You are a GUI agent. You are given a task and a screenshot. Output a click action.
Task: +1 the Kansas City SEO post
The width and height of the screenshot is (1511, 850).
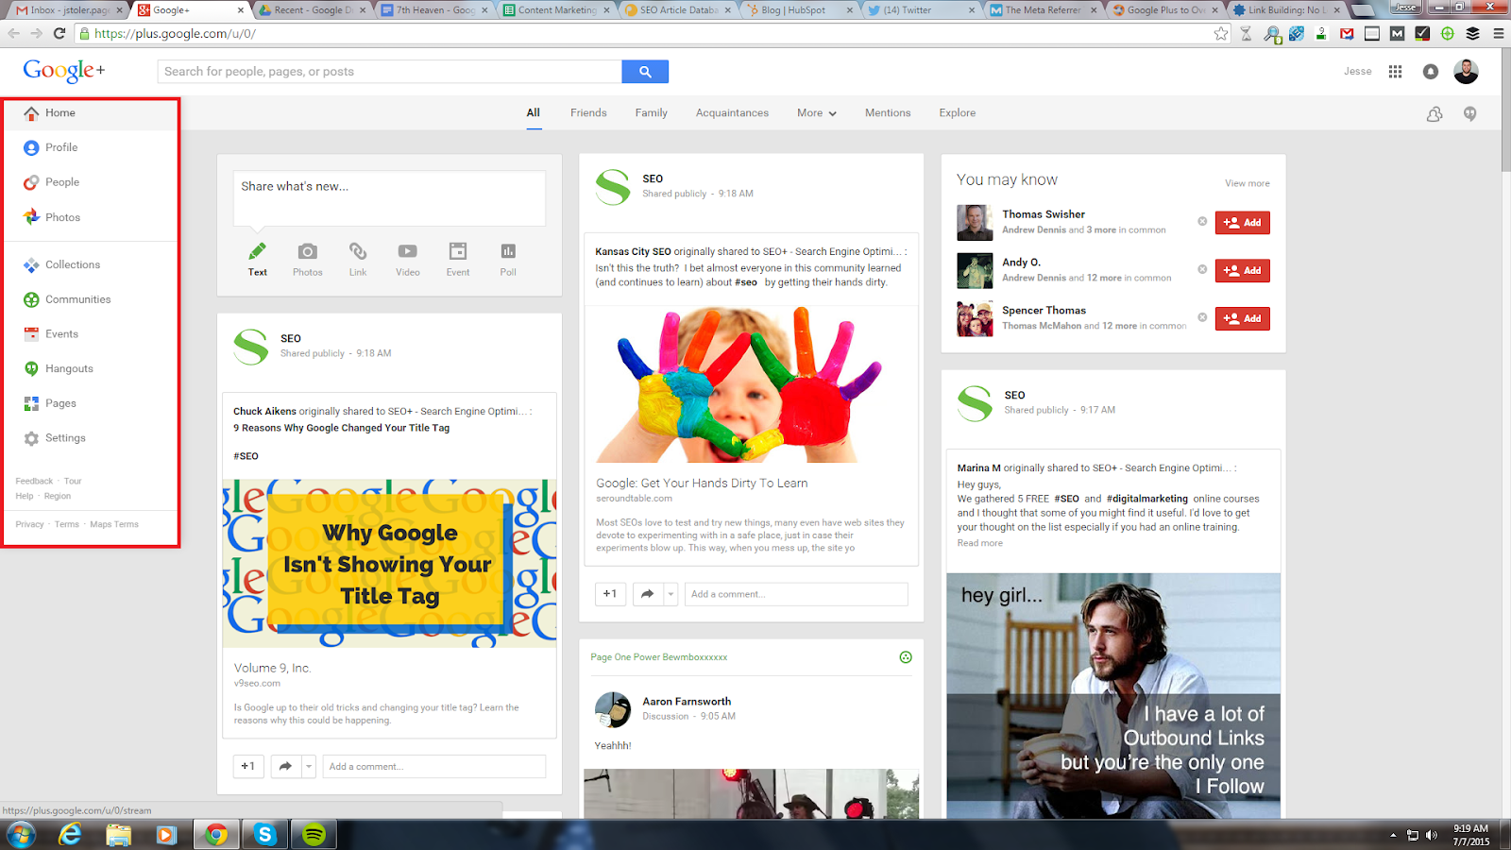(610, 594)
